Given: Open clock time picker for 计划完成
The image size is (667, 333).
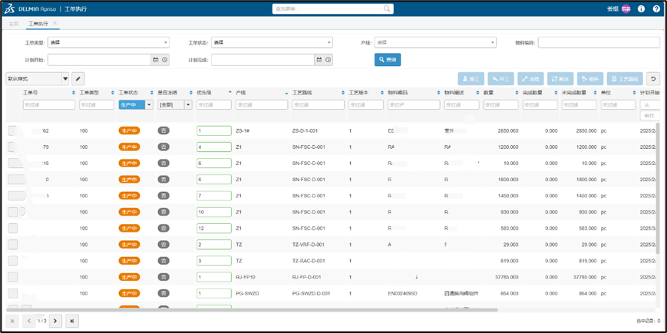Looking at the screenshot, I should 328,60.
